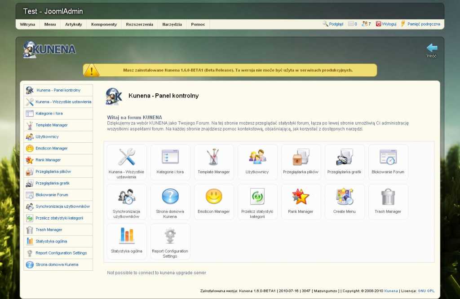
Task: Expand the Narzędzia menu
Action: tap(172, 24)
